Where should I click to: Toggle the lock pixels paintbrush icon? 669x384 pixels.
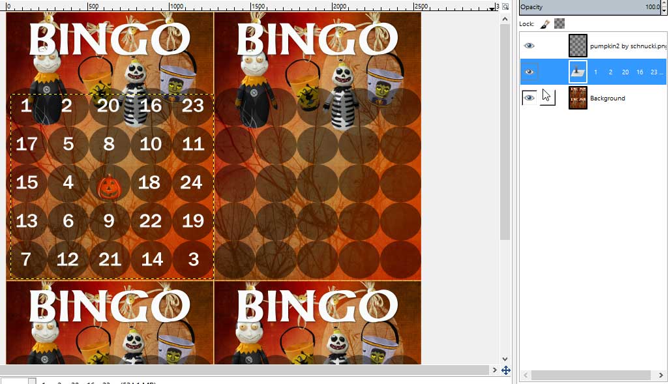coord(545,24)
